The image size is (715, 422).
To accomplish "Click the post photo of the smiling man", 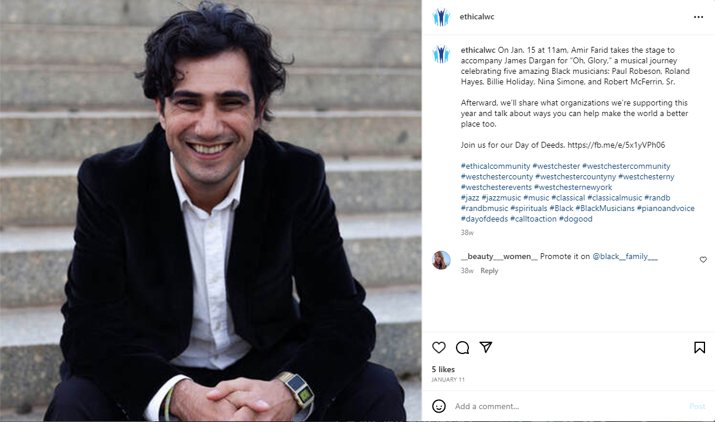I will (x=211, y=211).
